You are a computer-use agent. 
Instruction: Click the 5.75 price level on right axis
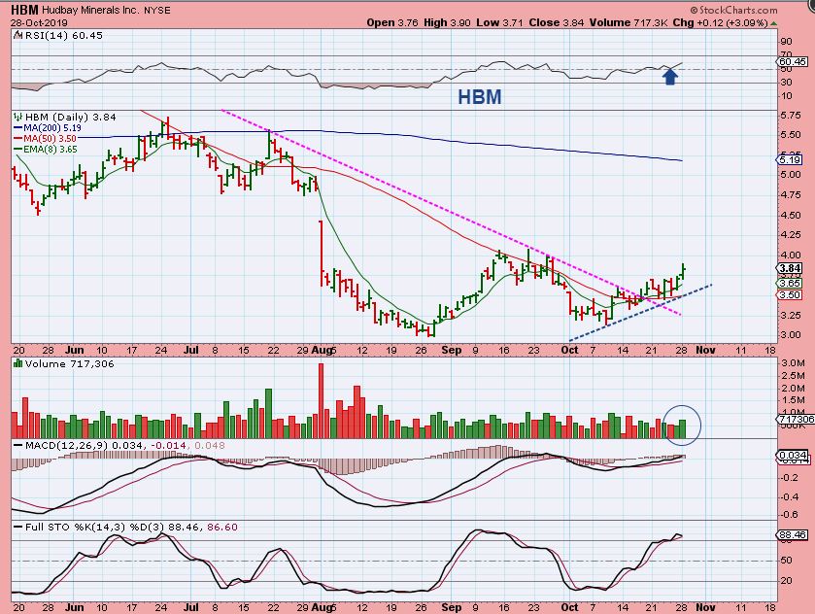791,116
